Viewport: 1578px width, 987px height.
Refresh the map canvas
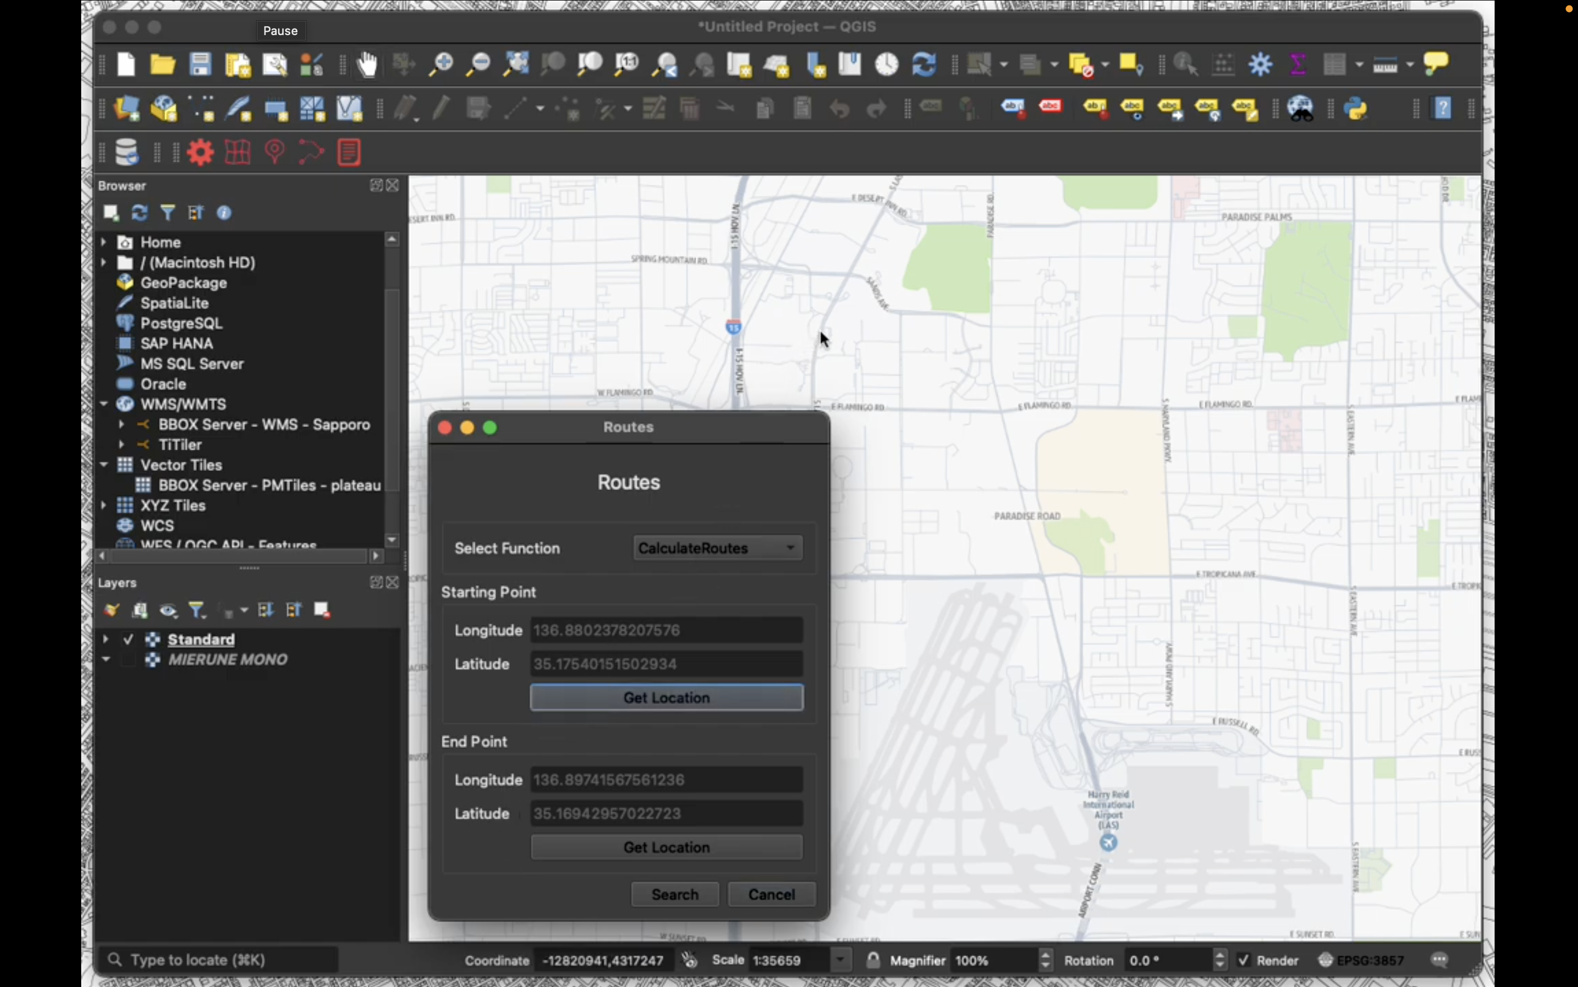pos(923,64)
